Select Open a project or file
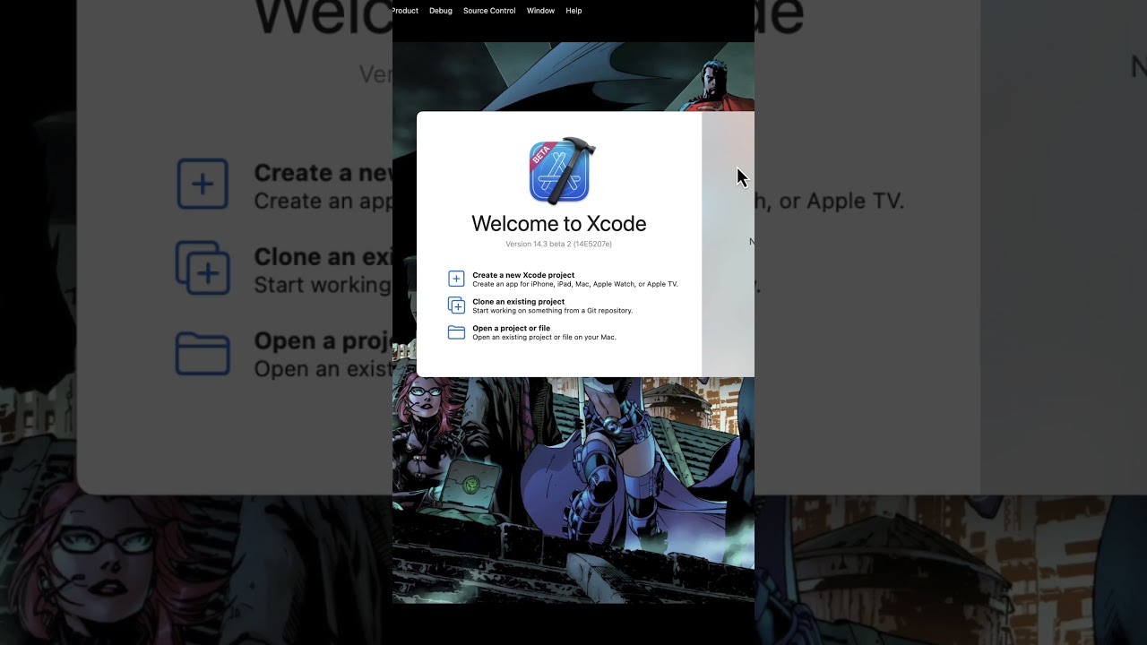This screenshot has width=1147, height=645. 511,328
